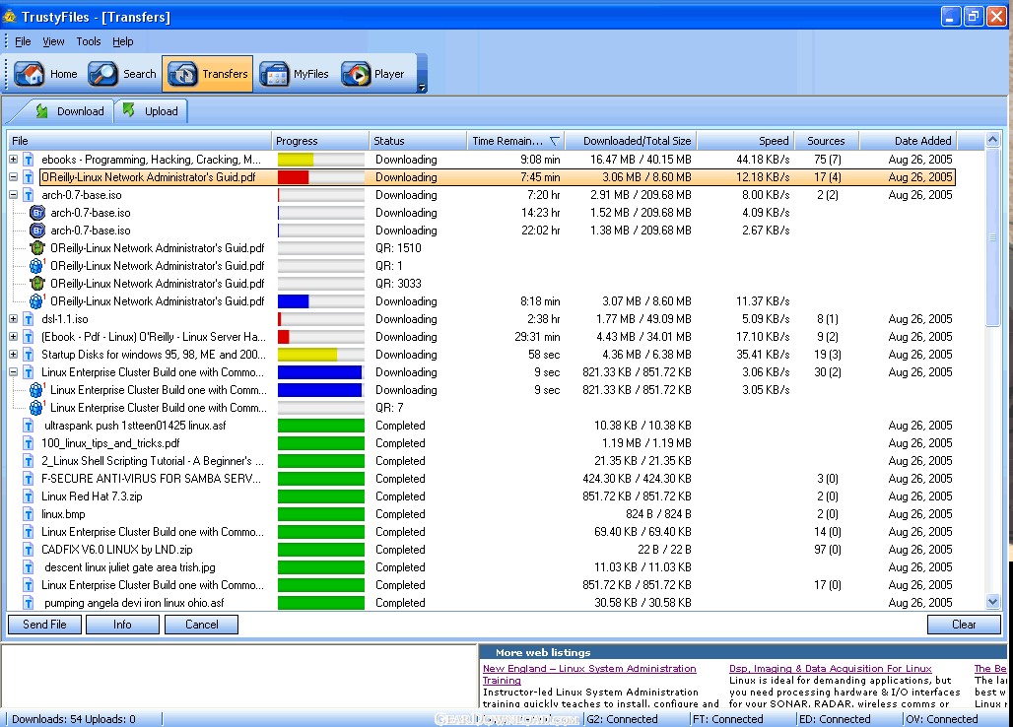Select the Transfers toolbar icon
This screenshot has width=1013, height=727.
pyautogui.click(x=183, y=74)
